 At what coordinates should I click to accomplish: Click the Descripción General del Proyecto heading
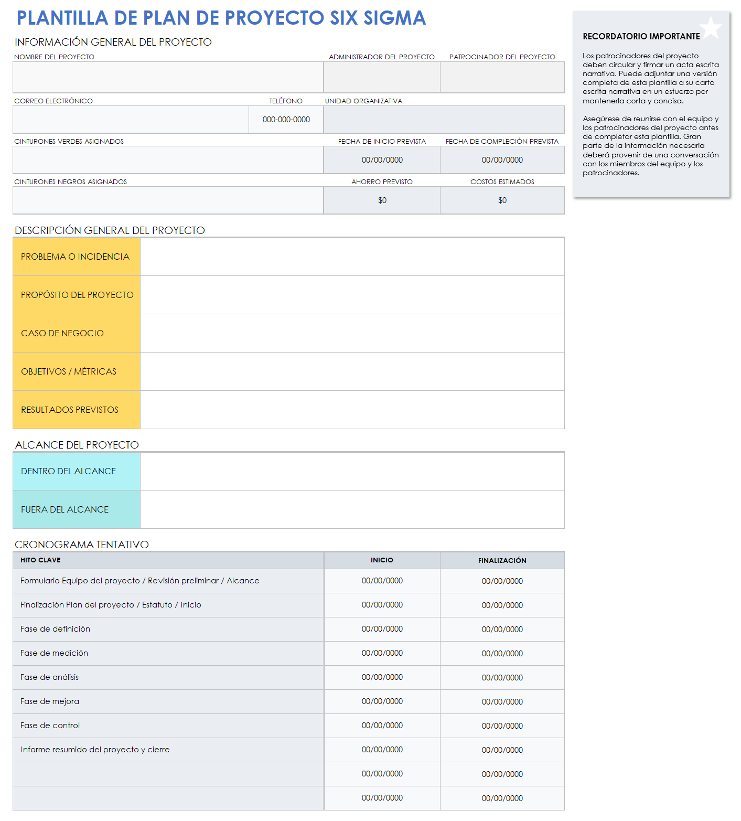110,230
